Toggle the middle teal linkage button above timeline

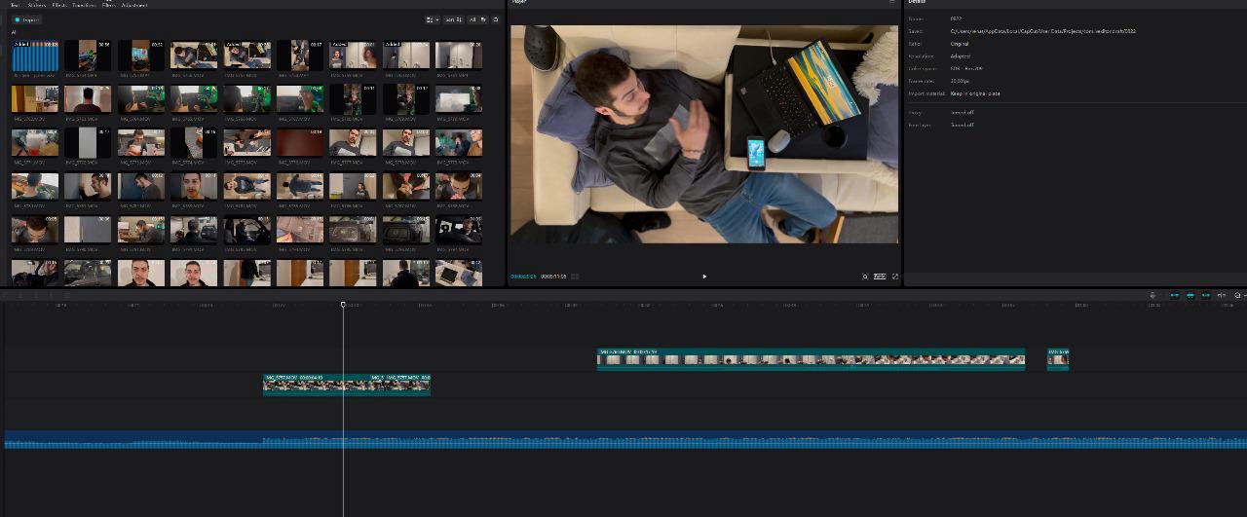click(1190, 295)
